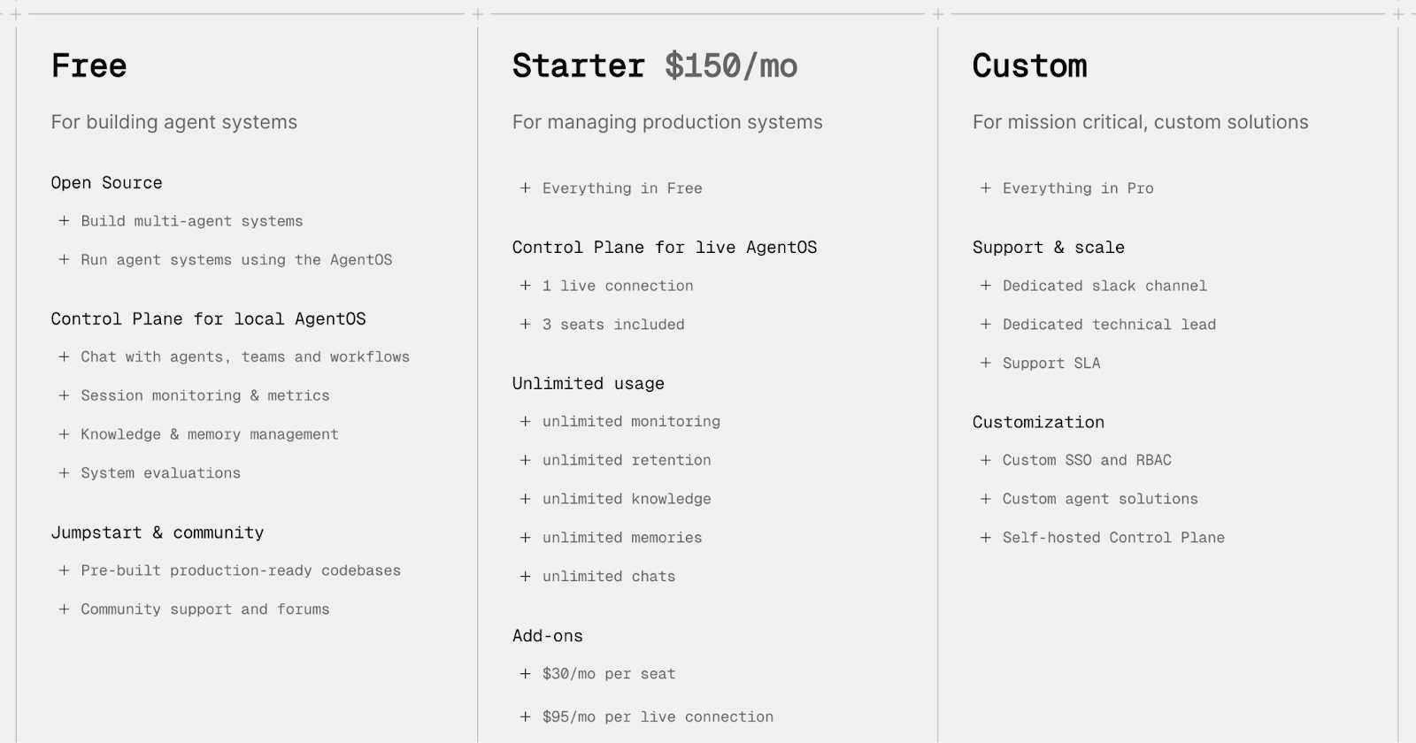The width and height of the screenshot is (1416, 743).
Task: Select the Free plan heading
Action: tap(89, 65)
